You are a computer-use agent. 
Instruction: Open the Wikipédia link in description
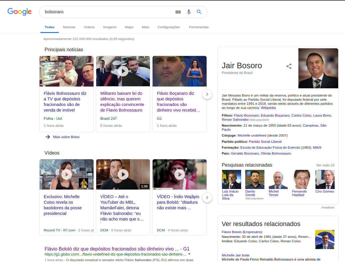click(268, 108)
